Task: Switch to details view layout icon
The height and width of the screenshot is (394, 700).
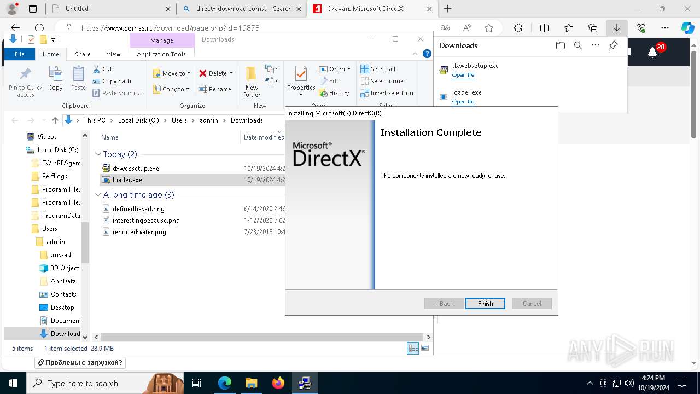Action: pos(413,348)
